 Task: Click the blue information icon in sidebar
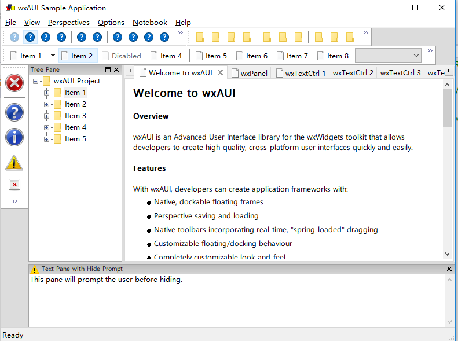[14, 137]
